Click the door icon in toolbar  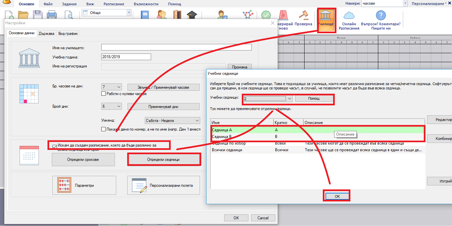pyautogui.click(x=177, y=15)
